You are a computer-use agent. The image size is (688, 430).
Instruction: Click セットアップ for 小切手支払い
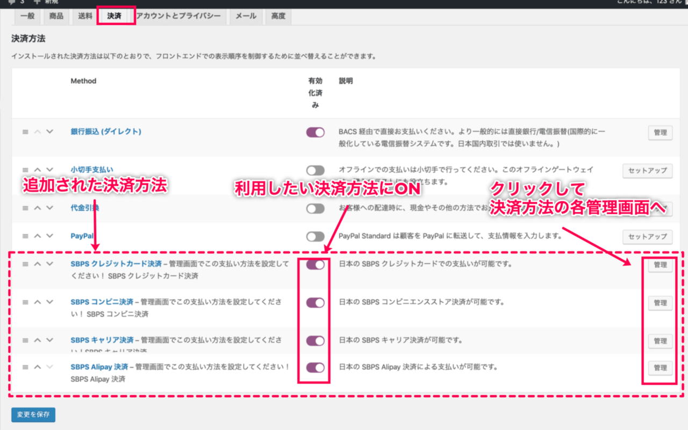click(x=648, y=171)
